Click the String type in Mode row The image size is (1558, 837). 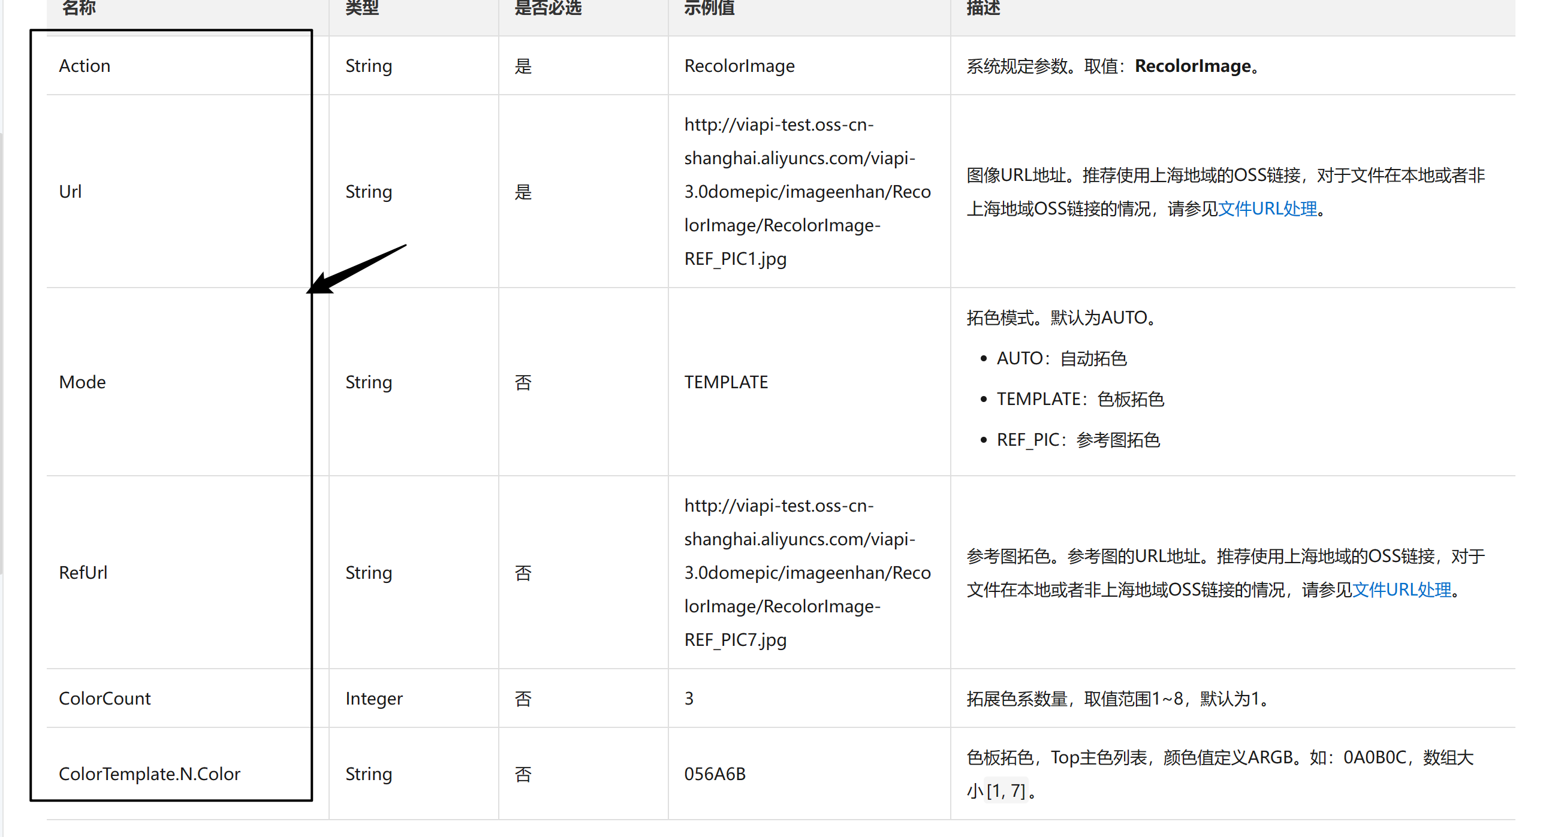[368, 382]
